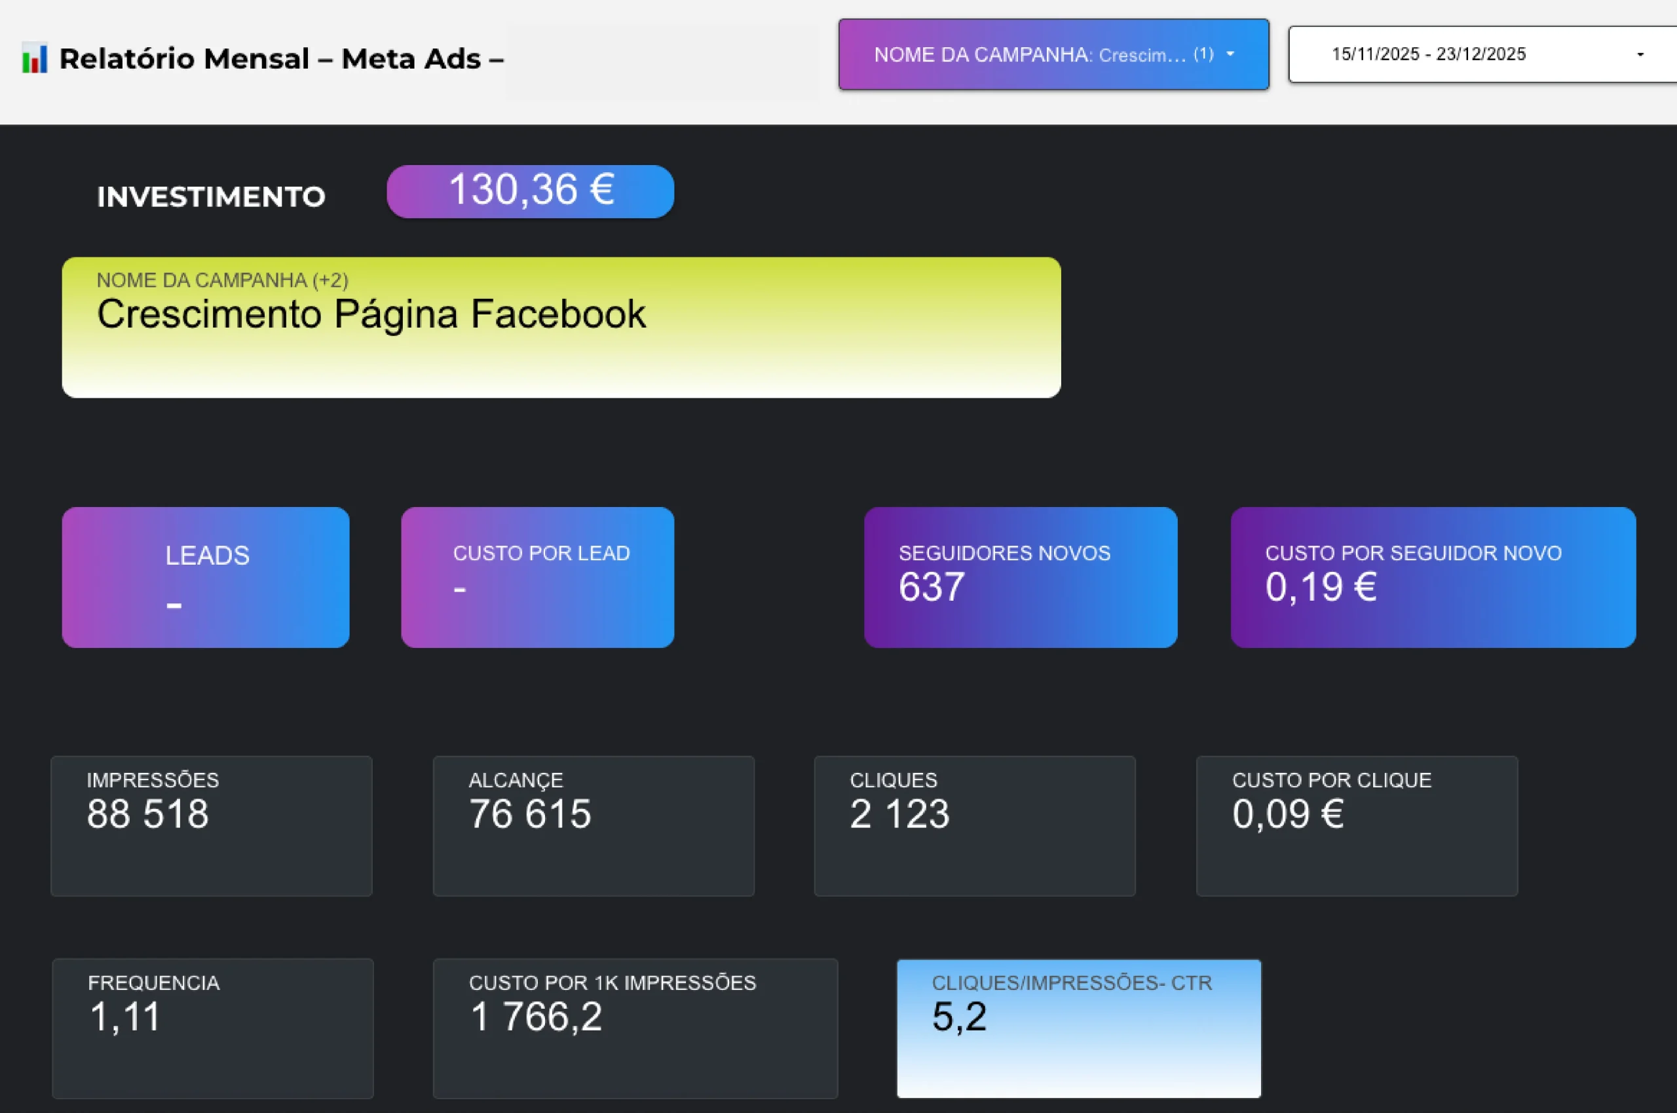Select the Impressões 88 518 scorecard

point(212,825)
